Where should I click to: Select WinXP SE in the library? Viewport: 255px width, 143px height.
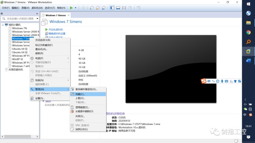click(18, 59)
